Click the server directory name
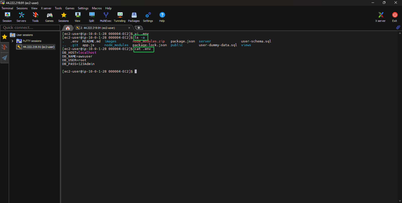The width and height of the screenshot is (402, 203). [x=205, y=41]
